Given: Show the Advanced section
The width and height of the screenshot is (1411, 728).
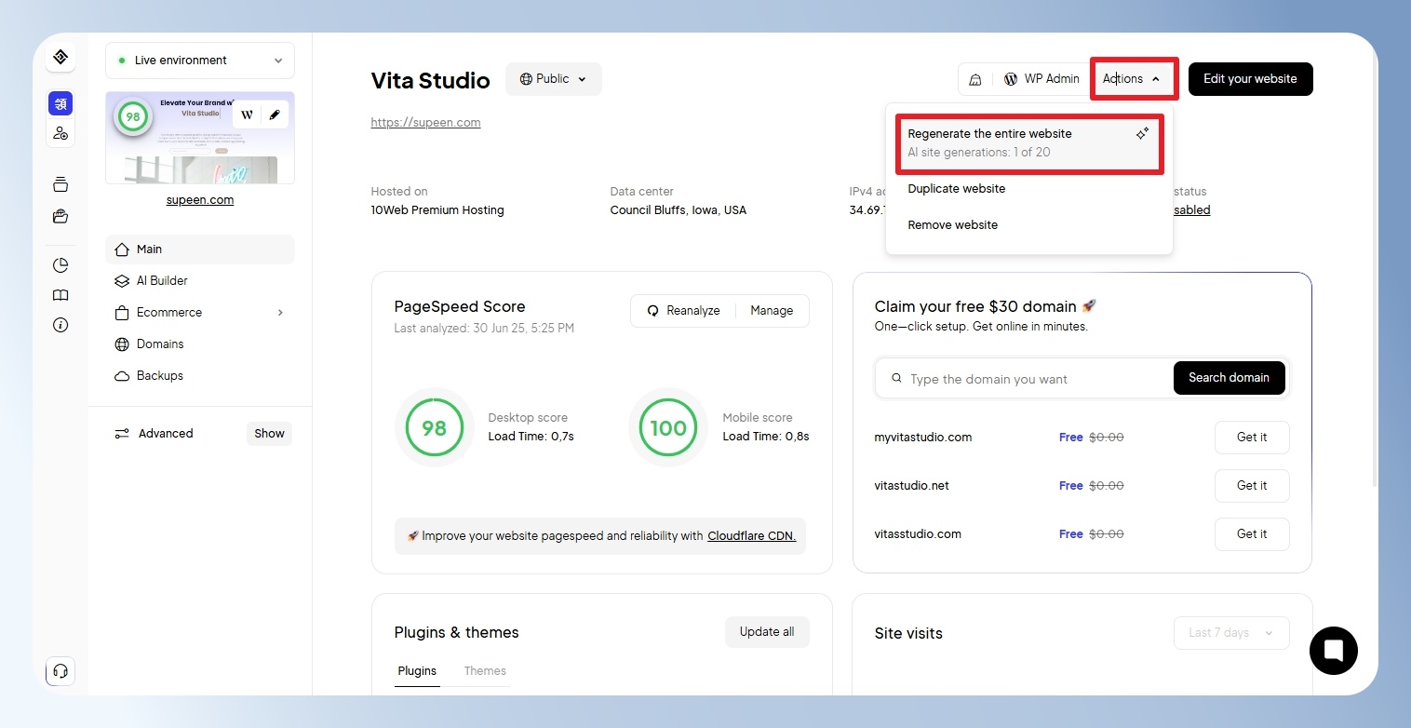Looking at the screenshot, I should [269, 434].
